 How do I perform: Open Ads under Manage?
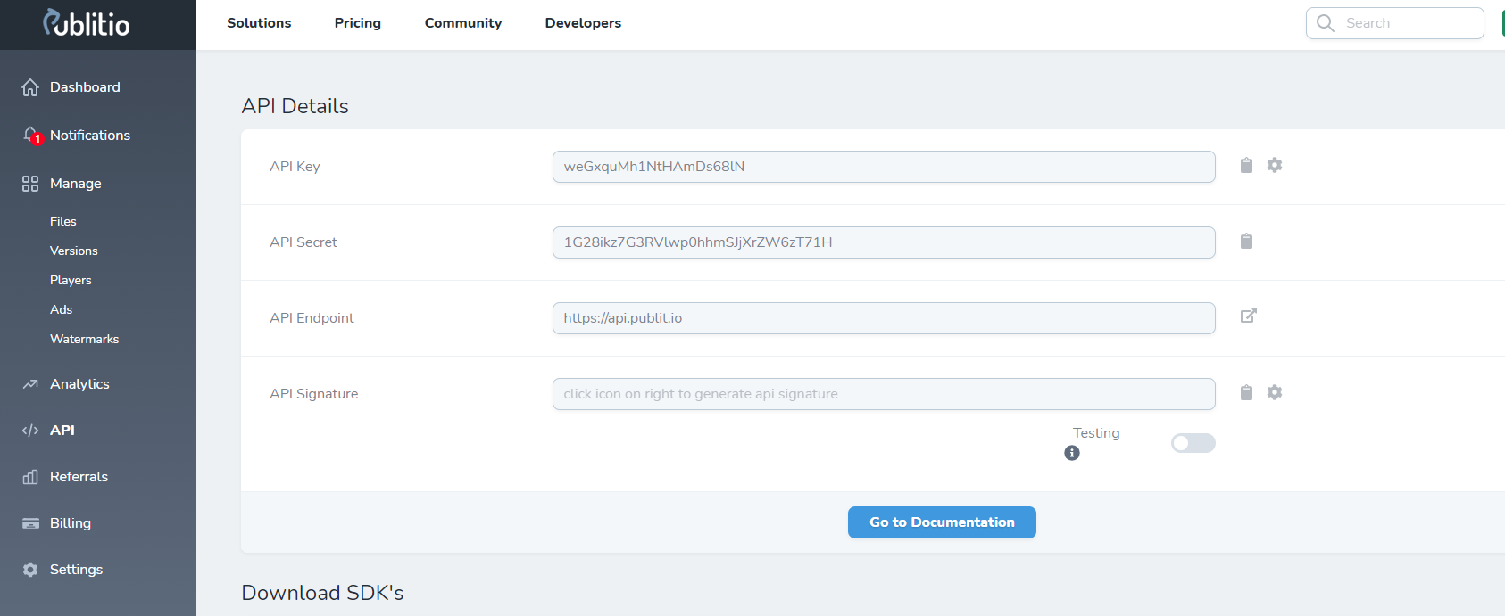(x=62, y=309)
